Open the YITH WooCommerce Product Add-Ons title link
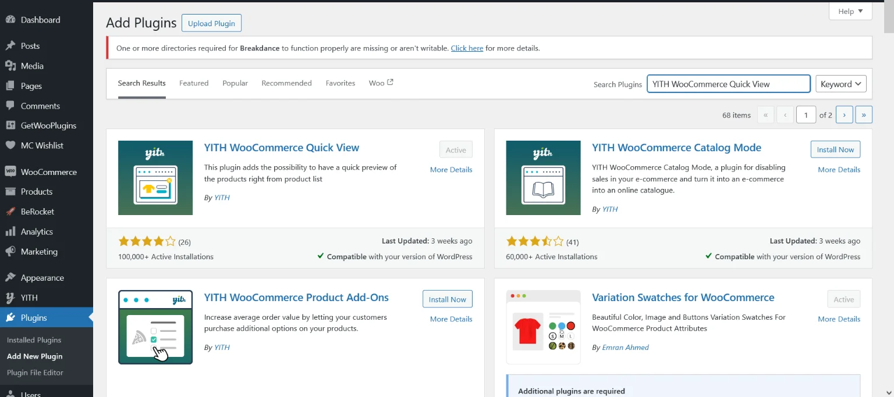 point(296,298)
